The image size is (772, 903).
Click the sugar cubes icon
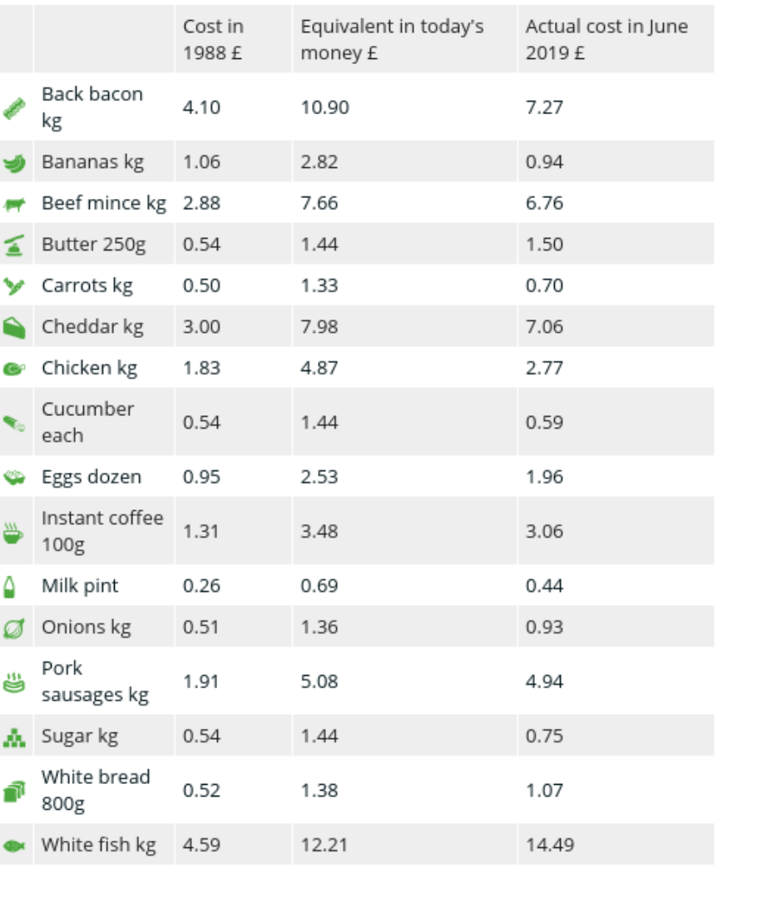(x=14, y=737)
